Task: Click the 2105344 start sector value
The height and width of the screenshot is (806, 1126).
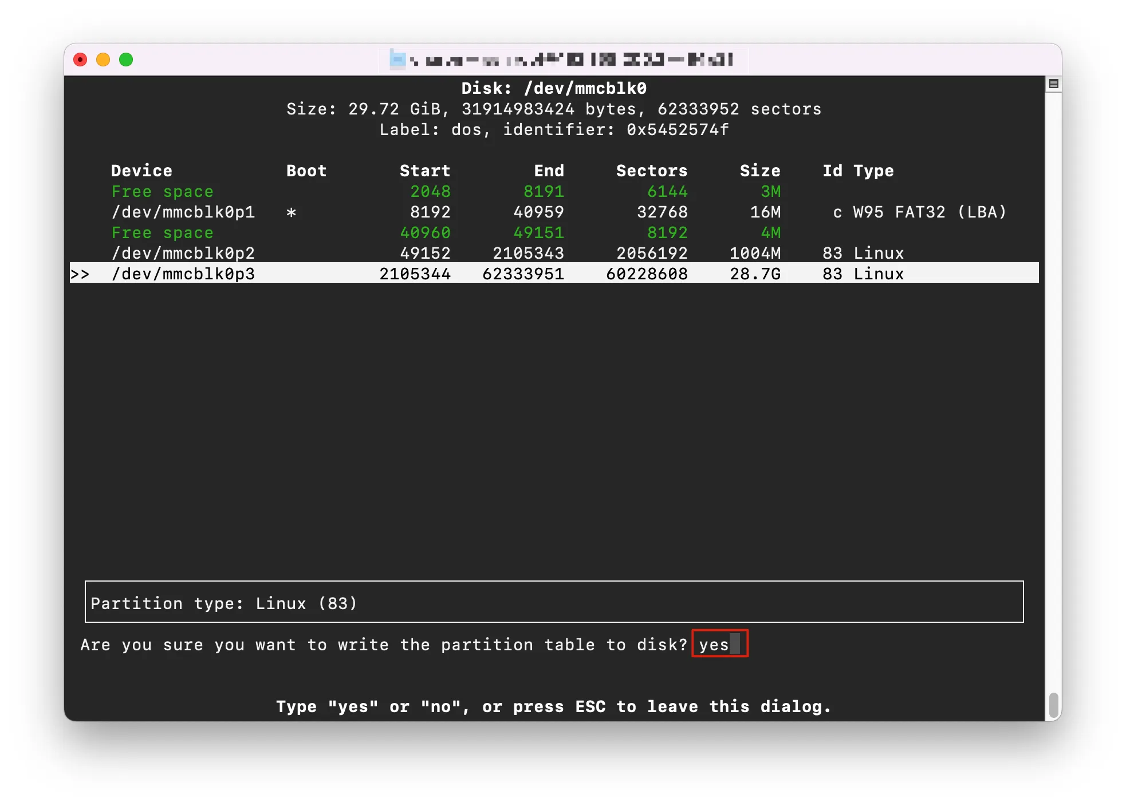Action: [415, 274]
